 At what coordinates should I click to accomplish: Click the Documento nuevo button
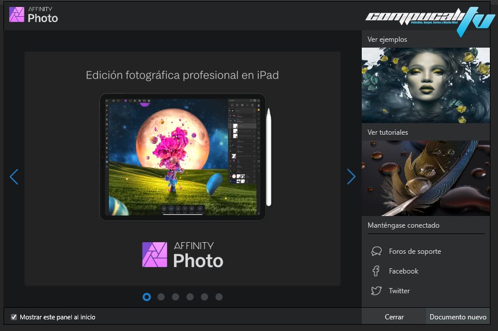click(x=457, y=316)
